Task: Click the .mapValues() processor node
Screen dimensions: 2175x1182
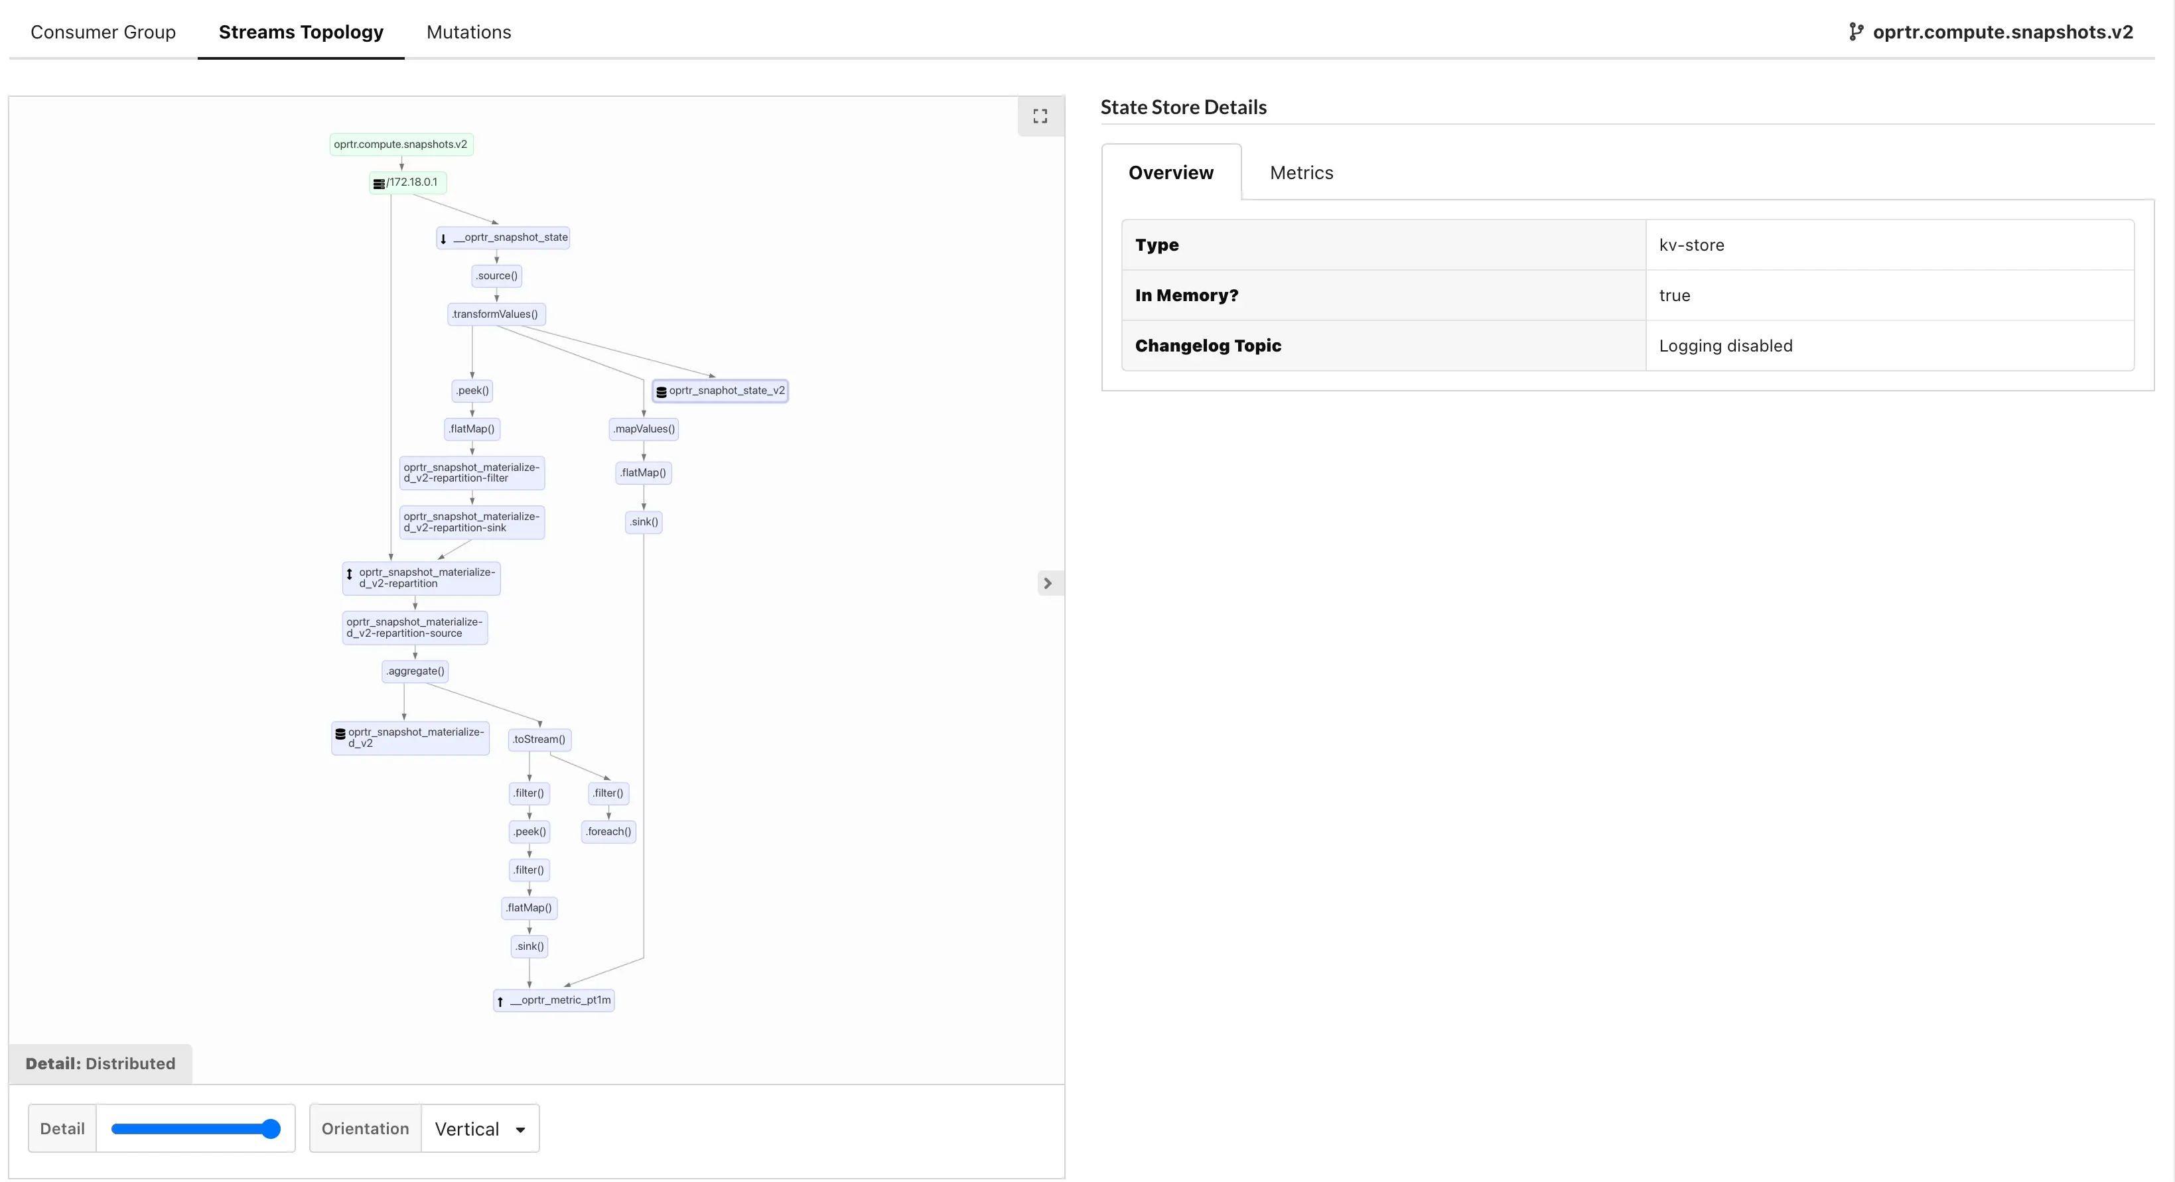Action: point(644,430)
